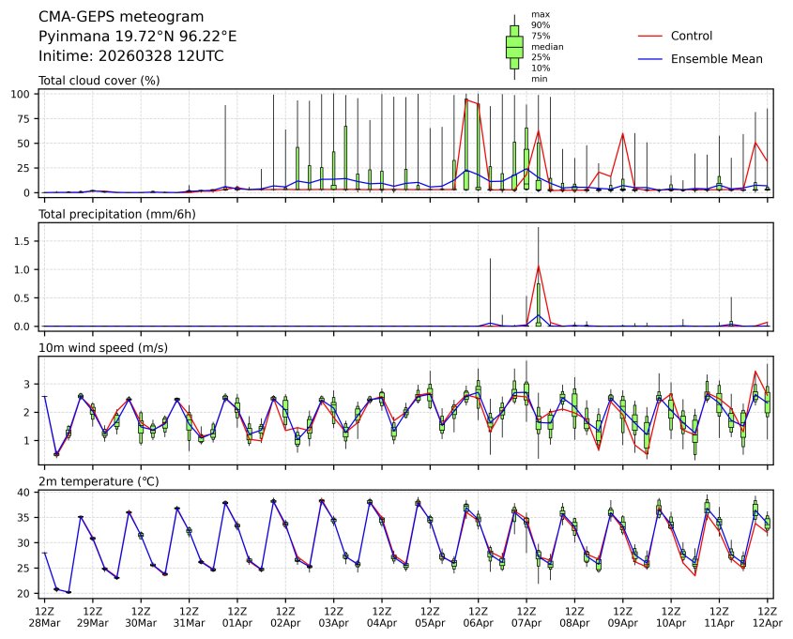The height and width of the screenshot is (639, 793).
Task: Select the Control legend label
Action: (692, 36)
